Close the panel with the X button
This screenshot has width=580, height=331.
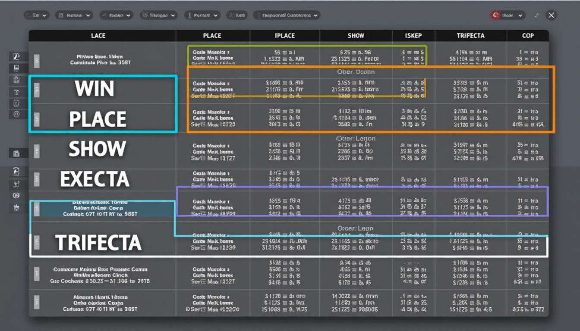[551, 15]
